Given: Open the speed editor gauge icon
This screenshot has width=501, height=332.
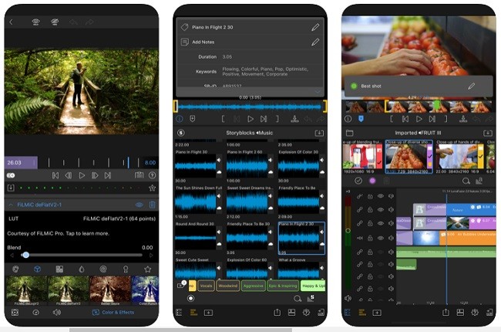Looking at the screenshot, I should [x=35, y=312].
